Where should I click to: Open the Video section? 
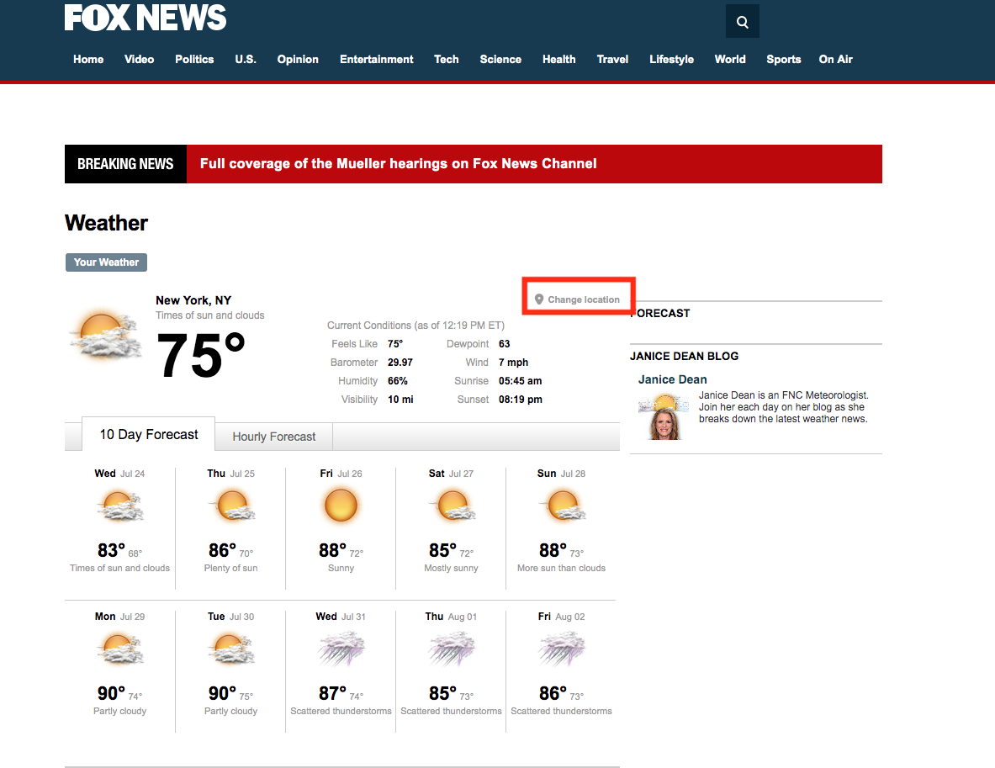coord(139,59)
